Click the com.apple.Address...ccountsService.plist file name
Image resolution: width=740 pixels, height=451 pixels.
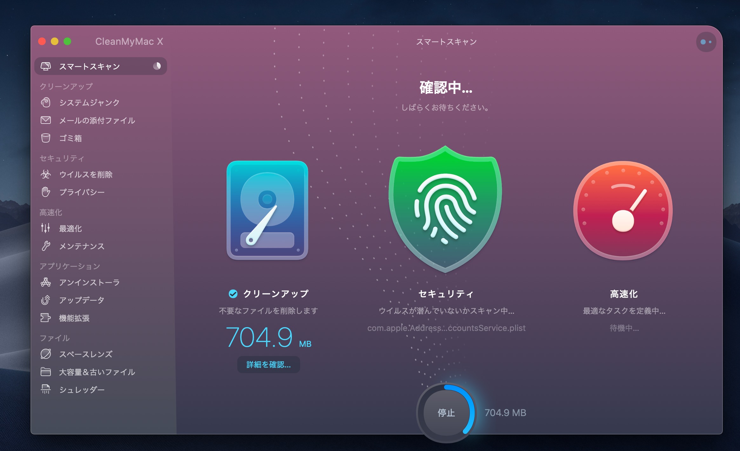click(x=446, y=328)
